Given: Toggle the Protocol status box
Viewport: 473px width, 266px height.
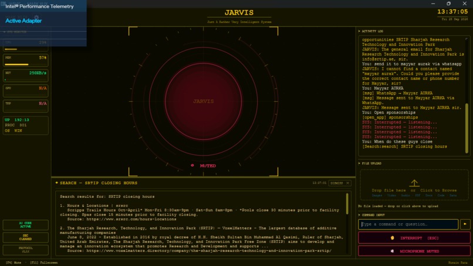Looking at the screenshot, I should (26, 250).
